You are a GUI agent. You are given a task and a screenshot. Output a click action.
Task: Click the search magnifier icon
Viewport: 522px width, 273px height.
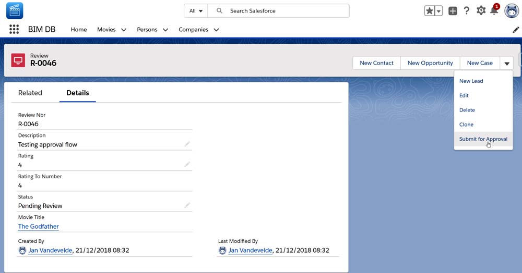tap(219, 10)
